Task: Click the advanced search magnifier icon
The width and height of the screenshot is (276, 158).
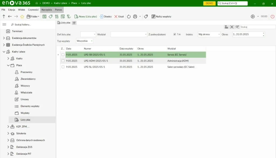Action: 237,27
